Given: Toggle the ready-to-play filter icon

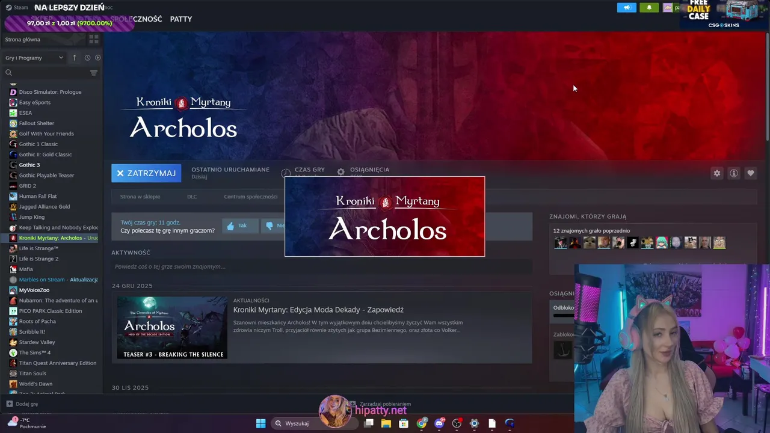Looking at the screenshot, I should click(x=97, y=58).
